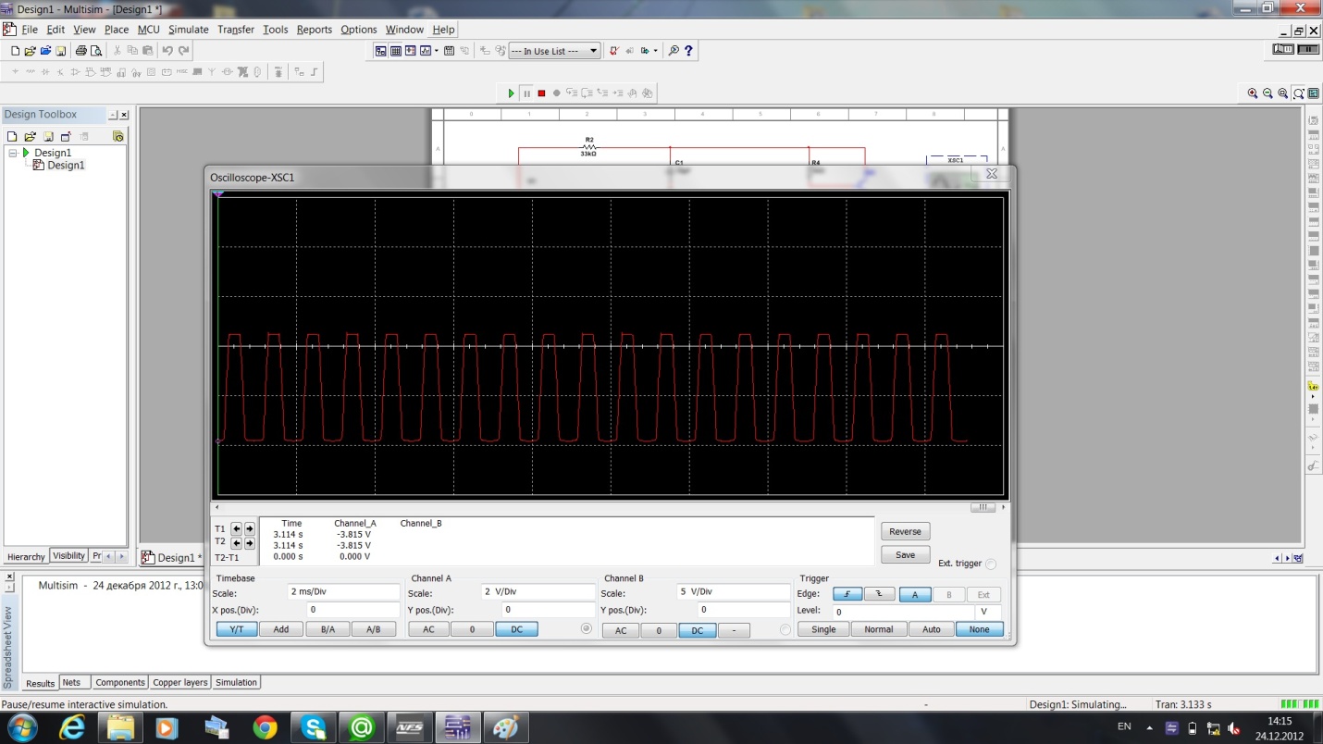1323x744 pixels.
Task: Click the Find magnifier icon next to Help
Action: 674,51
